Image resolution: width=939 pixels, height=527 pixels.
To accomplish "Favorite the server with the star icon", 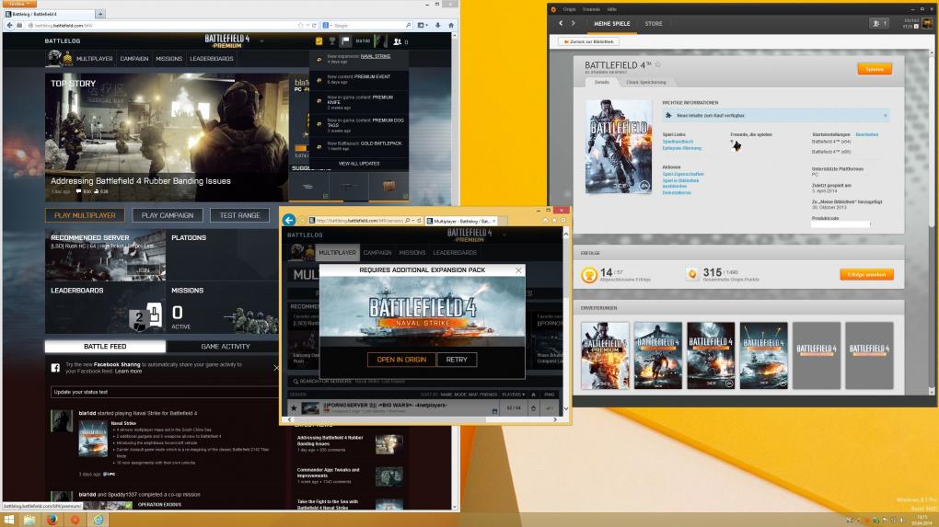I will pyautogui.click(x=294, y=408).
